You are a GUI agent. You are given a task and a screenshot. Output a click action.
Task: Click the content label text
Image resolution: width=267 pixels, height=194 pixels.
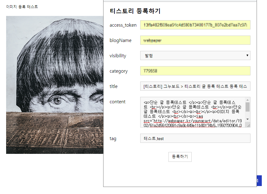click(118, 102)
